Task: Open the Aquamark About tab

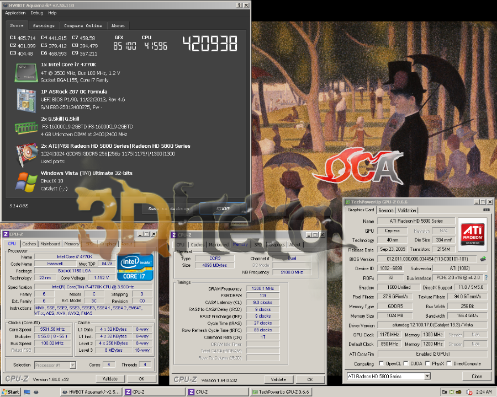Action: click(118, 26)
